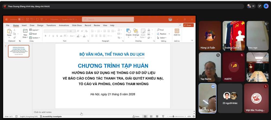The height and width of the screenshot is (120, 271).
Task: Click the annotation pen icon
Action: point(260,6)
